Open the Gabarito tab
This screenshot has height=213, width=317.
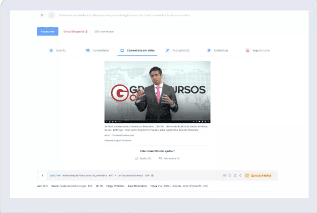58,51
